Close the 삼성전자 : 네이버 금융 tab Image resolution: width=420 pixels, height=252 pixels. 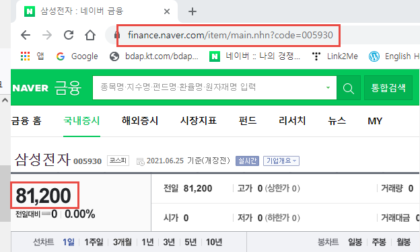[167, 11]
